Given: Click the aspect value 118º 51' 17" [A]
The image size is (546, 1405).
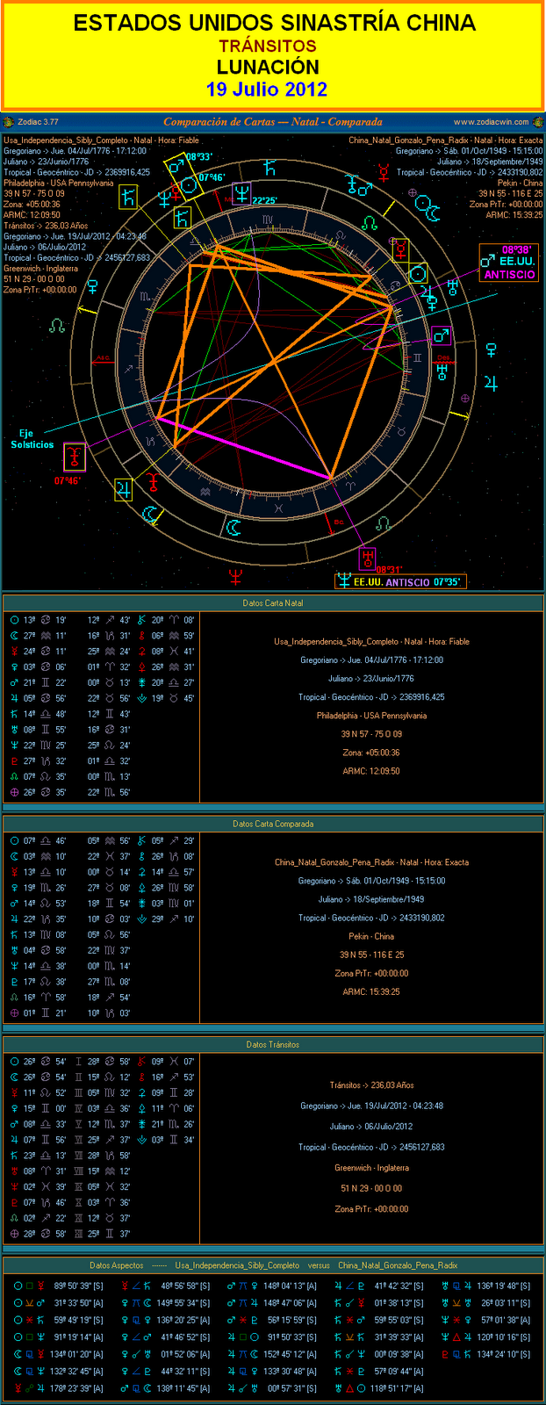Looking at the screenshot, I should point(398,1388).
